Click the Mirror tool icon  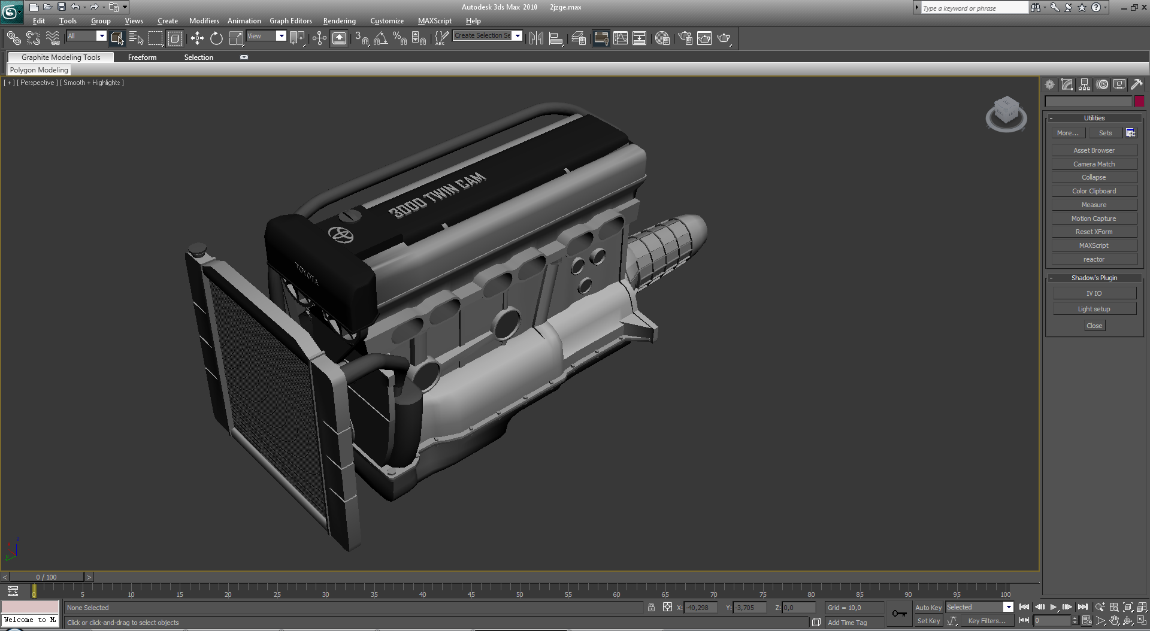tap(536, 38)
